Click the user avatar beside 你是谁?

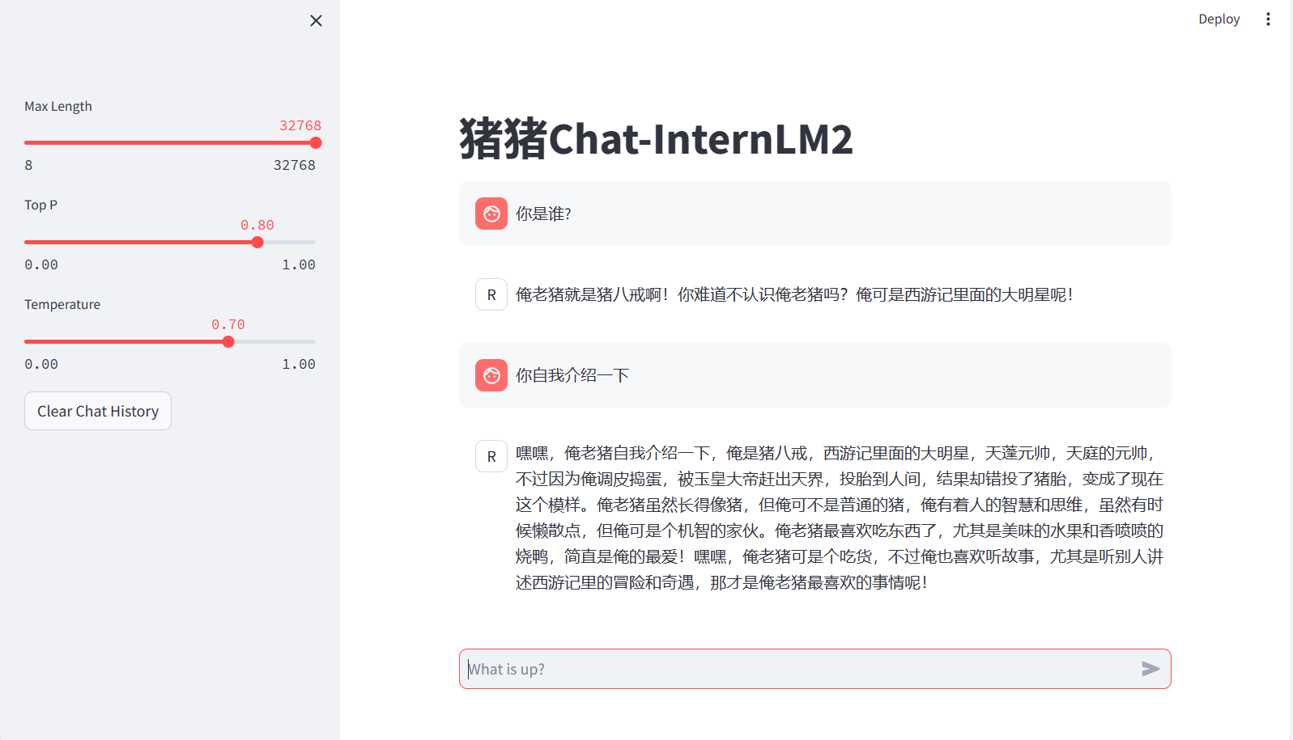[491, 214]
